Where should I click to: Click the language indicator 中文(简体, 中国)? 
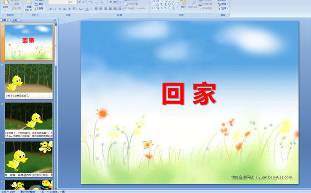(x=56, y=192)
